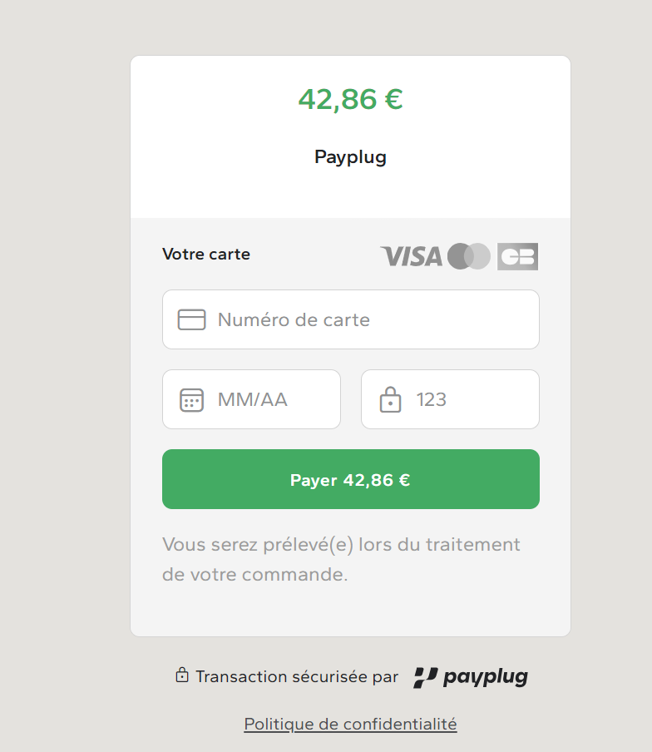Screen dimensions: 652x752
Task: Click the payplug logo at bottom
Action: (x=471, y=677)
